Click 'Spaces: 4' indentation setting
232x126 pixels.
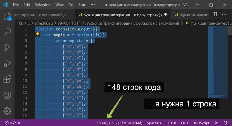[x=154, y=123]
